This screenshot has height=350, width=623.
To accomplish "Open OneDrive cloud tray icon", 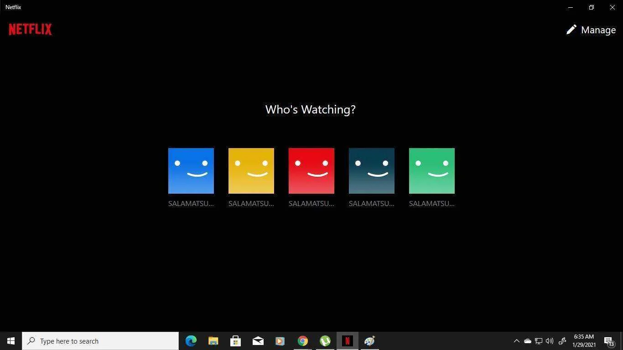I will (x=528, y=341).
